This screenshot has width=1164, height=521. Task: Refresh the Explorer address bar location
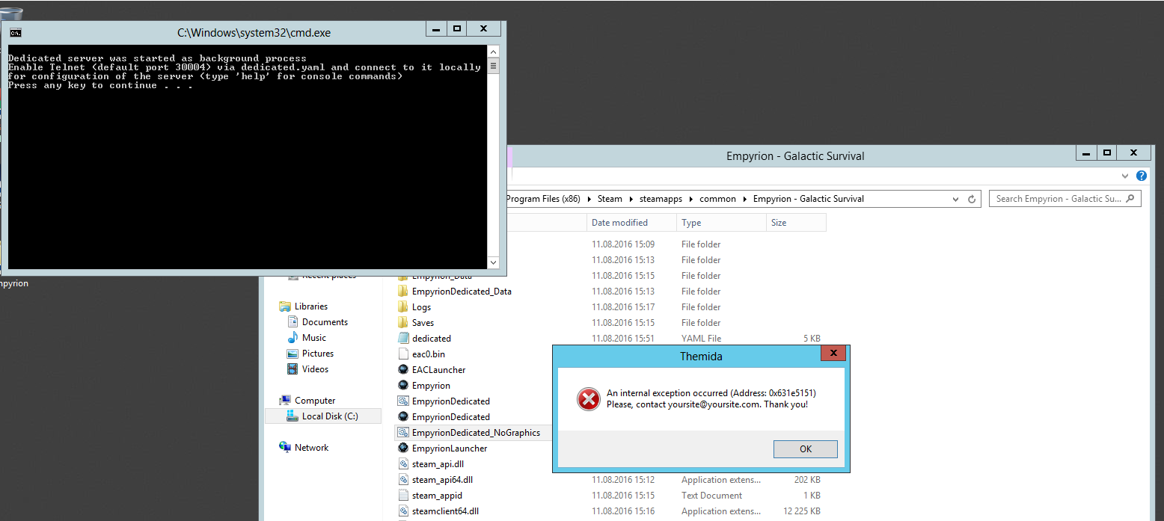click(x=972, y=200)
